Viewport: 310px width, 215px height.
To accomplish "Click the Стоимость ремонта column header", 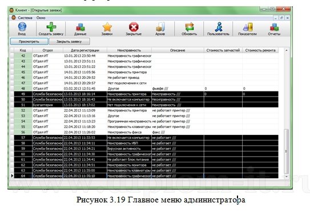I will click(x=260, y=50).
